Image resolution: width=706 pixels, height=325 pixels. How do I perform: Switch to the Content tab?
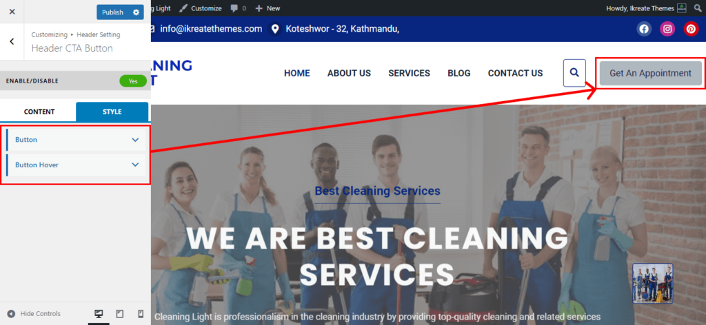click(x=39, y=112)
